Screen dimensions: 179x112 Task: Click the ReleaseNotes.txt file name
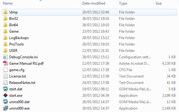coord(22,83)
